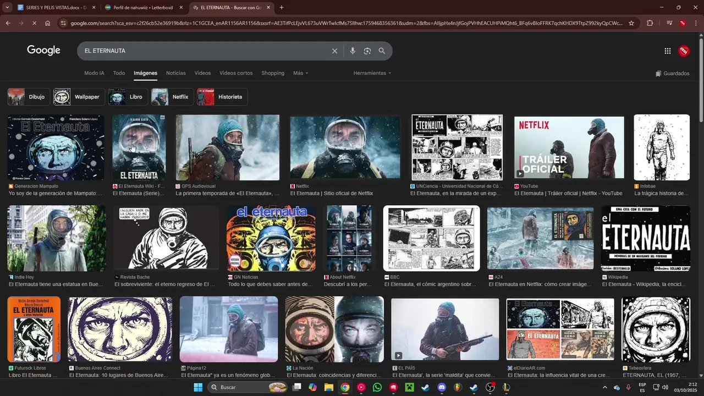Switch to Noticias tab

[x=176, y=73]
